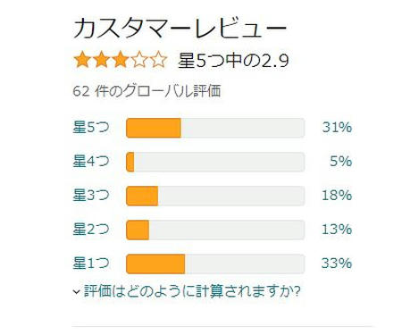Screen dimensions: 402x335
Task: Click the second filled rating star
Action: (x=101, y=60)
